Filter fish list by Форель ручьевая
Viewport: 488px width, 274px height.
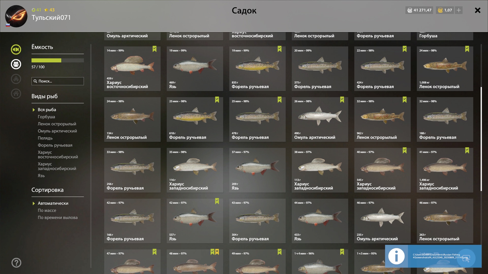55,145
